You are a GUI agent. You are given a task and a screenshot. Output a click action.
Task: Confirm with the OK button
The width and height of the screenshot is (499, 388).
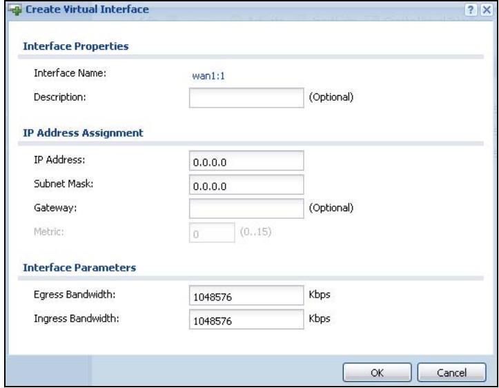click(x=377, y=372)
